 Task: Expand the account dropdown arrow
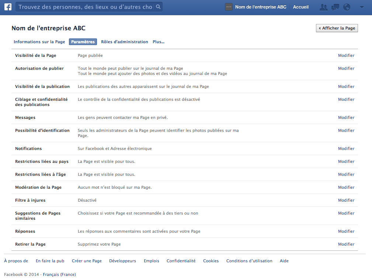(x=361, y=7)
